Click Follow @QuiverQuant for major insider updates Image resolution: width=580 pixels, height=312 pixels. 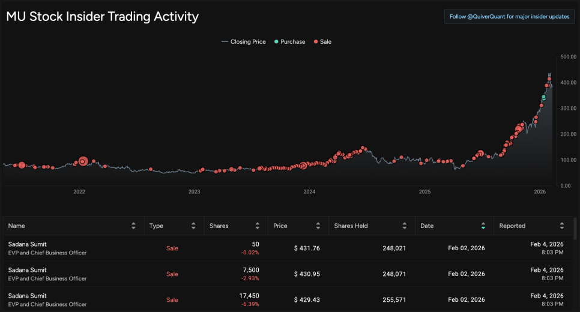tap(509, 17)
